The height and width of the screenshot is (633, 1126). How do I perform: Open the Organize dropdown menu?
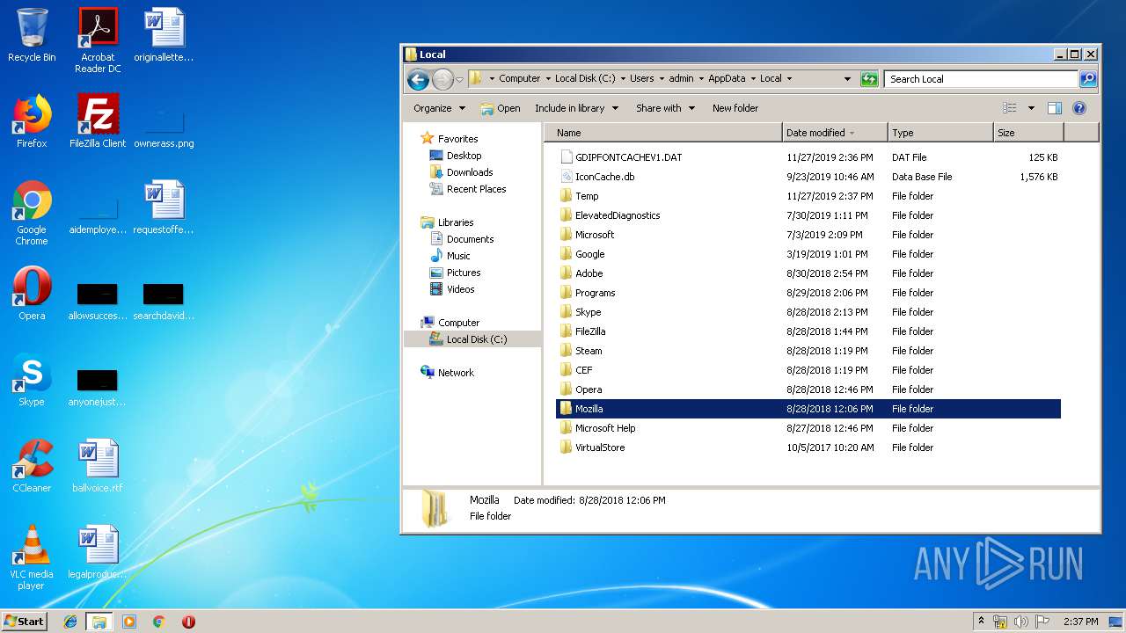439,108
